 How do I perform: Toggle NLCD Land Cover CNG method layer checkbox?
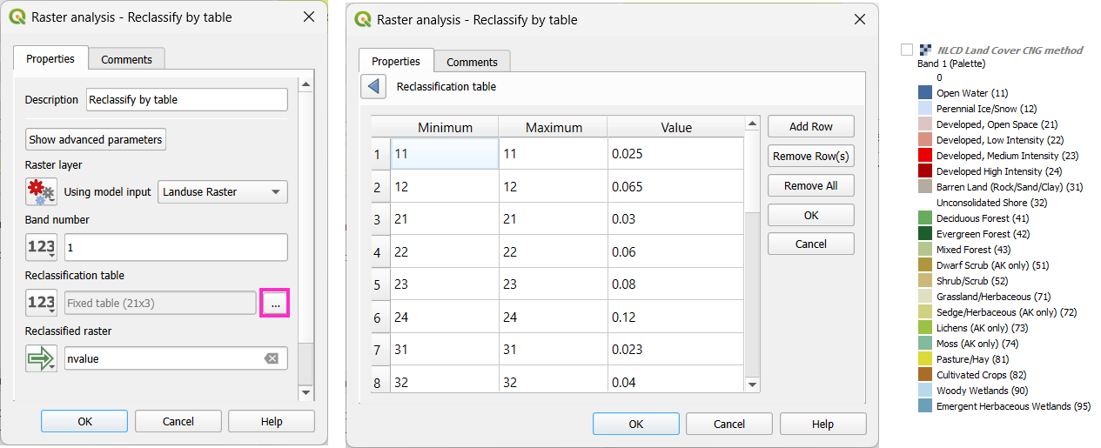tap(907, 50)
